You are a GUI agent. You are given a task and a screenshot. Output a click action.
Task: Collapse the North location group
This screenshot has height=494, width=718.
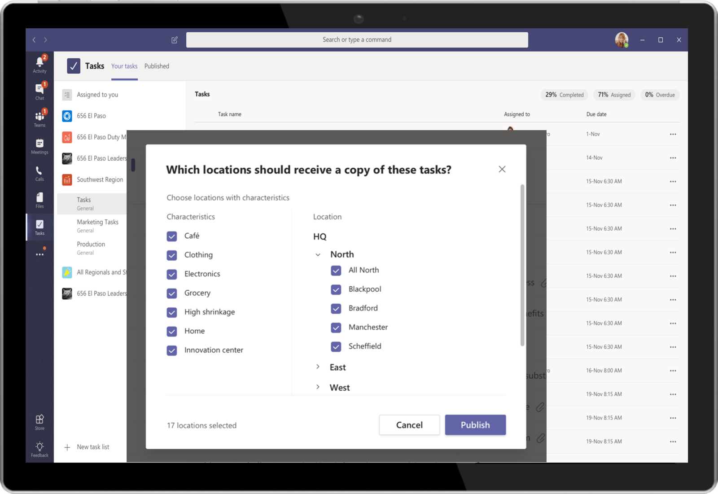[318, 254]
